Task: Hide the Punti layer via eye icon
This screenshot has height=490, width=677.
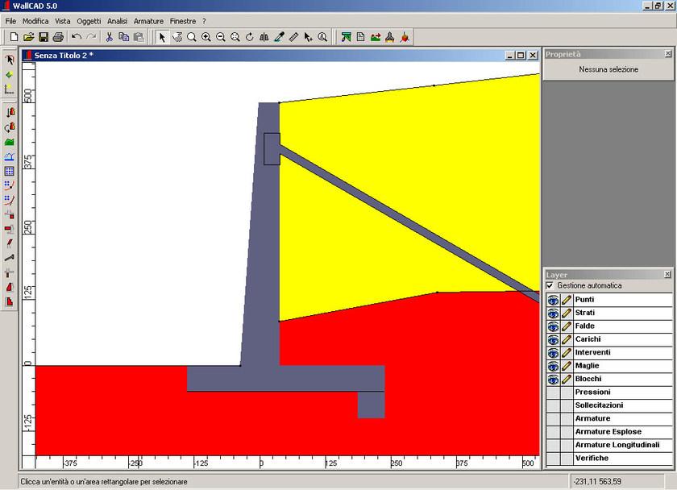Action: tap(553, 300)
